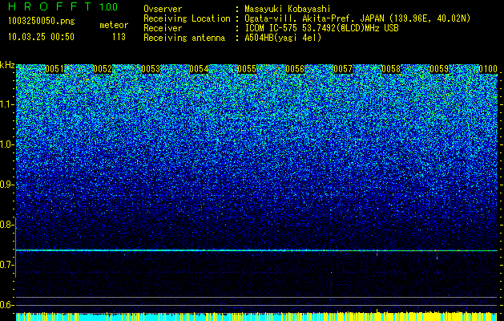Click the Receiving Location field label
Image resolution: width=504 pixels, height=321 pixels.
187,18
